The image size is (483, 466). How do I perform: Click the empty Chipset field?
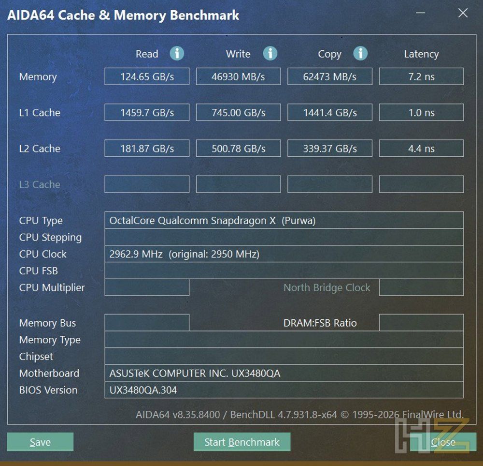point(284,357)
